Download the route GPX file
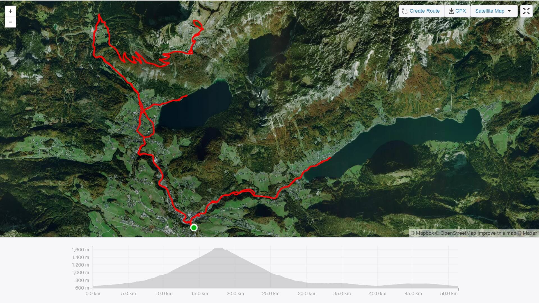Screen dimensions: 539x303 [457, 11]
